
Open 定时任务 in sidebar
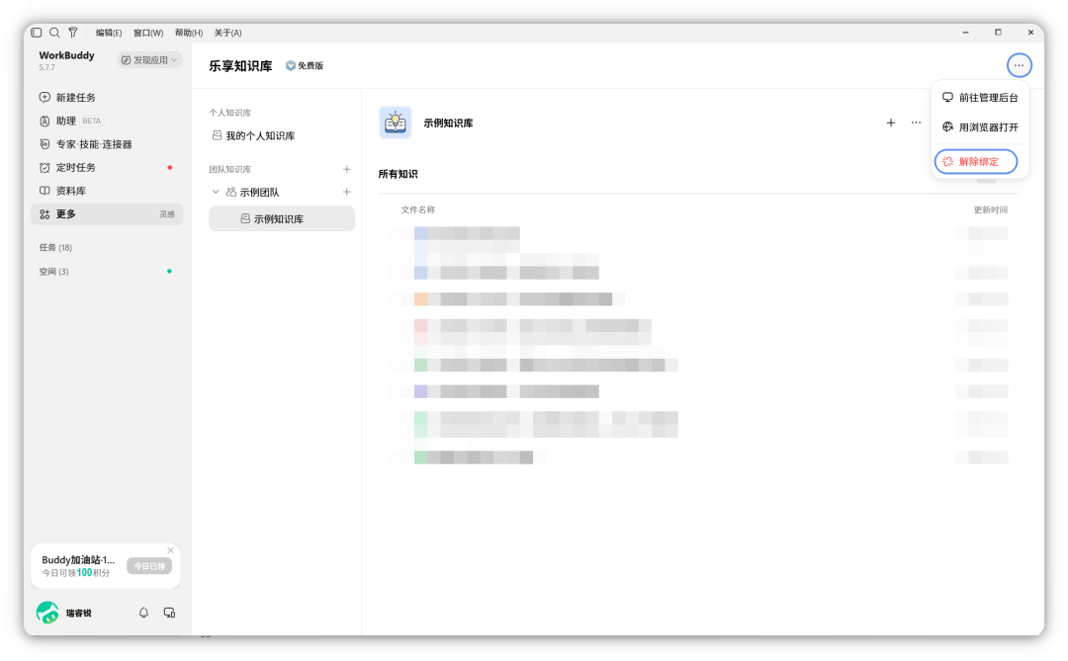tap(107, 167)
